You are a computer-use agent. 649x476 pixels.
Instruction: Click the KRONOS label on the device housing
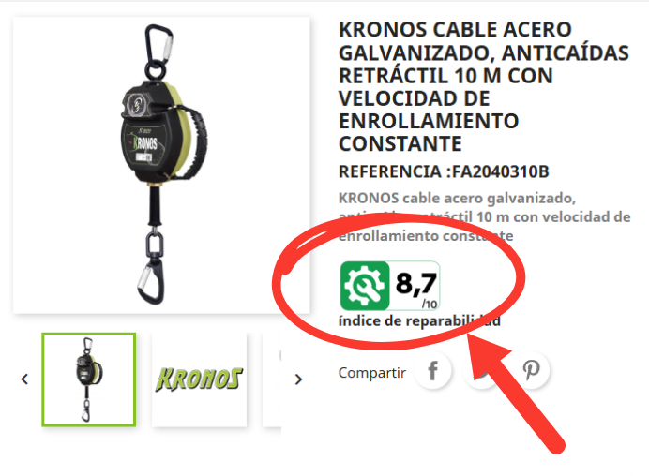click(x=144, y=143)
